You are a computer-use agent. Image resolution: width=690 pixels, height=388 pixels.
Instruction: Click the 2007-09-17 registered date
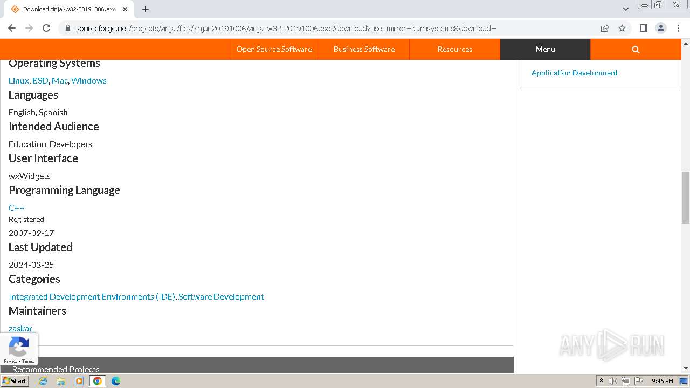(x=31, y=233)
